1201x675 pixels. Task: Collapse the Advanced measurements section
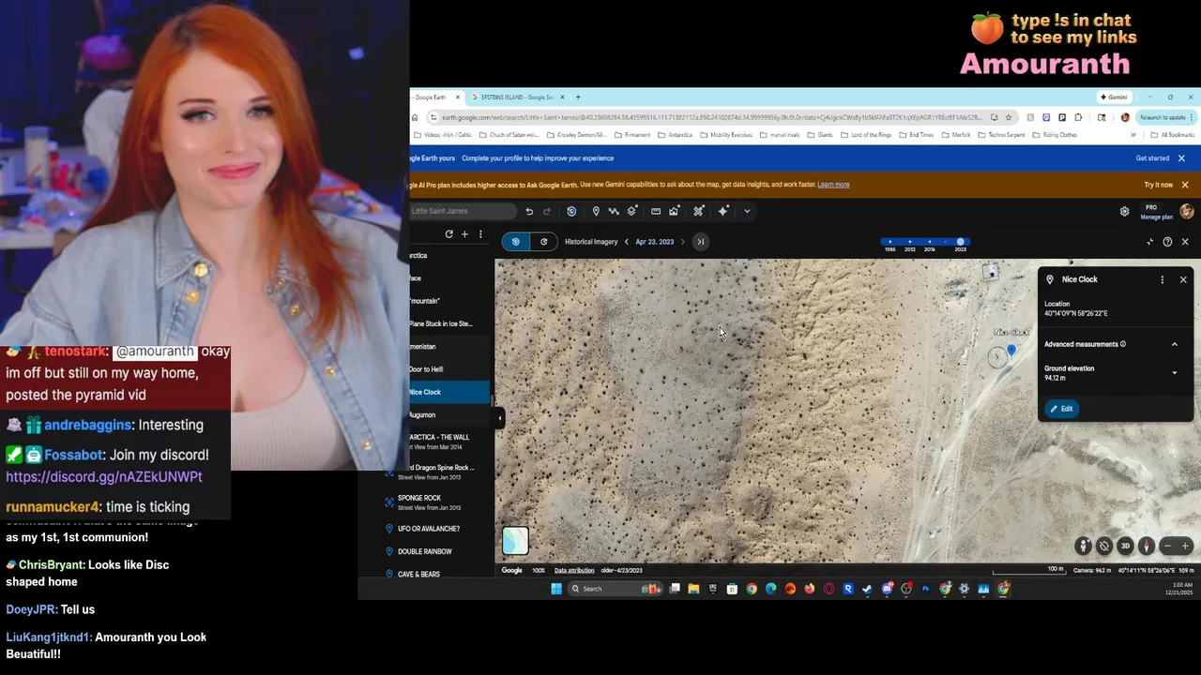1174,344
